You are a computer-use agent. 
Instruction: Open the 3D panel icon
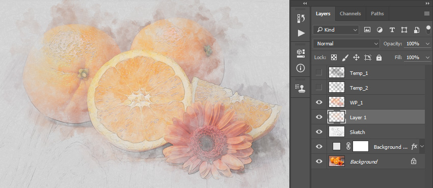point(301,53)
